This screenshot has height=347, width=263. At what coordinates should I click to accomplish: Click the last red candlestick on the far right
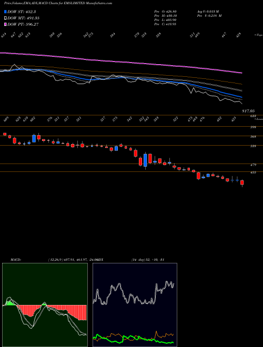point(242,182)
